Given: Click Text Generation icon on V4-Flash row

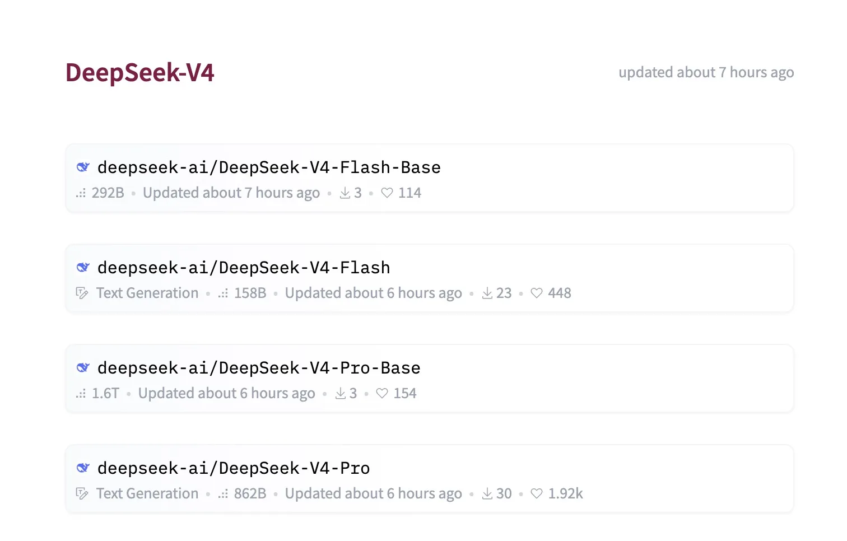Looking at the screenshot, I should pos(82,293).
